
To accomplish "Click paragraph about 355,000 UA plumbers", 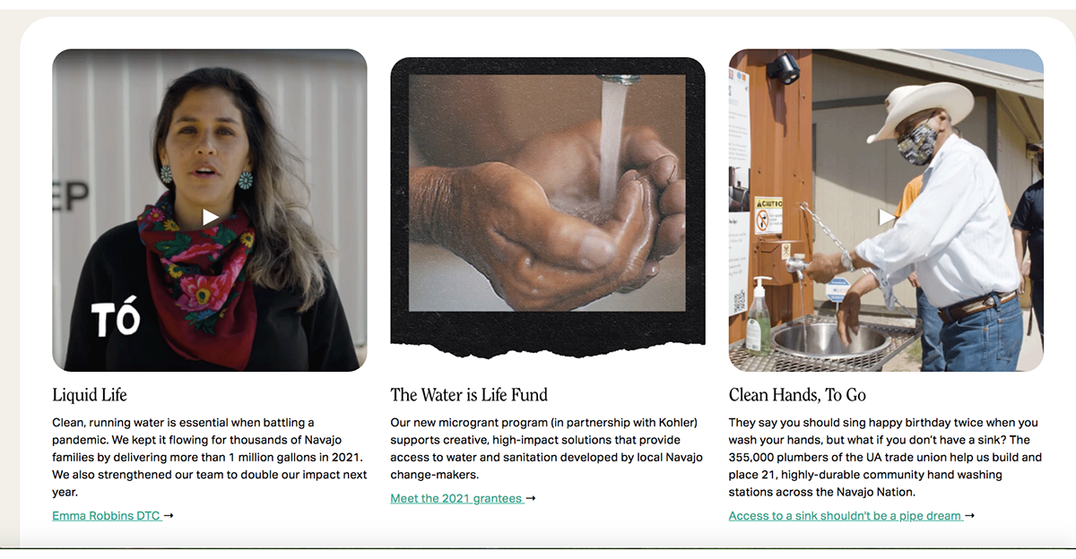I will 886,457.
